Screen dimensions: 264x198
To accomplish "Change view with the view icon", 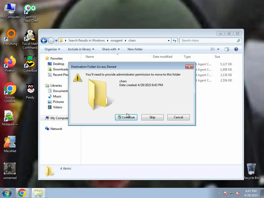I will [213, 49].
